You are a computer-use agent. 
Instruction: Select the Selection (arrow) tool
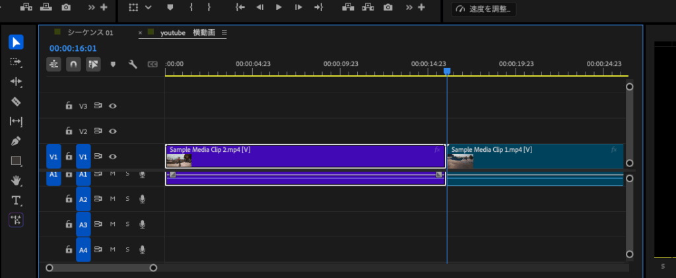click(16, 42)
